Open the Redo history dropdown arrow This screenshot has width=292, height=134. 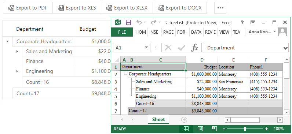160,22
